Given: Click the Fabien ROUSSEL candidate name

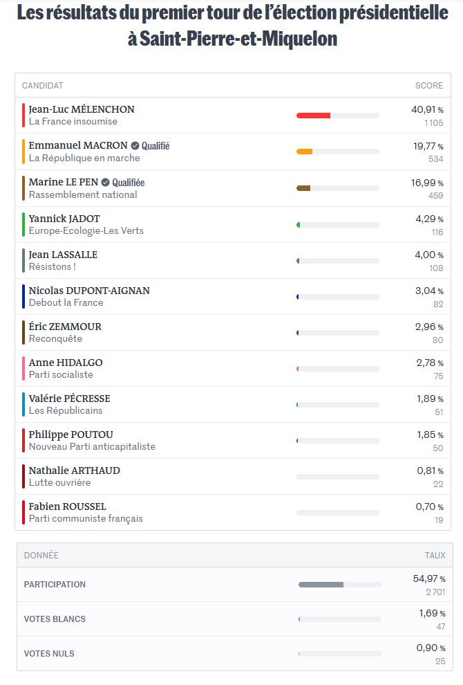Looking at the screenshot, I should [x=67, y=506].
